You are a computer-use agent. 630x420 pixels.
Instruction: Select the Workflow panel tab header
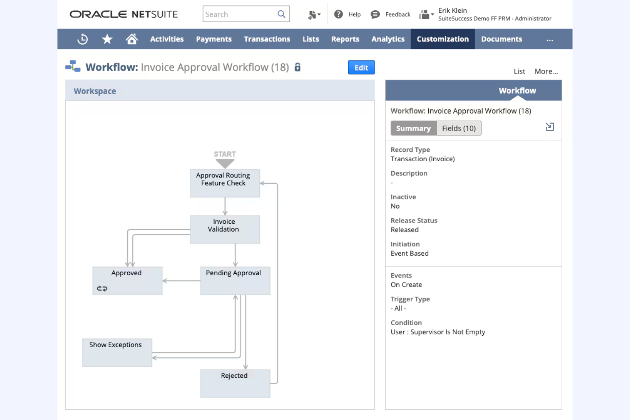pyautogui.click(x=517, y=91)
